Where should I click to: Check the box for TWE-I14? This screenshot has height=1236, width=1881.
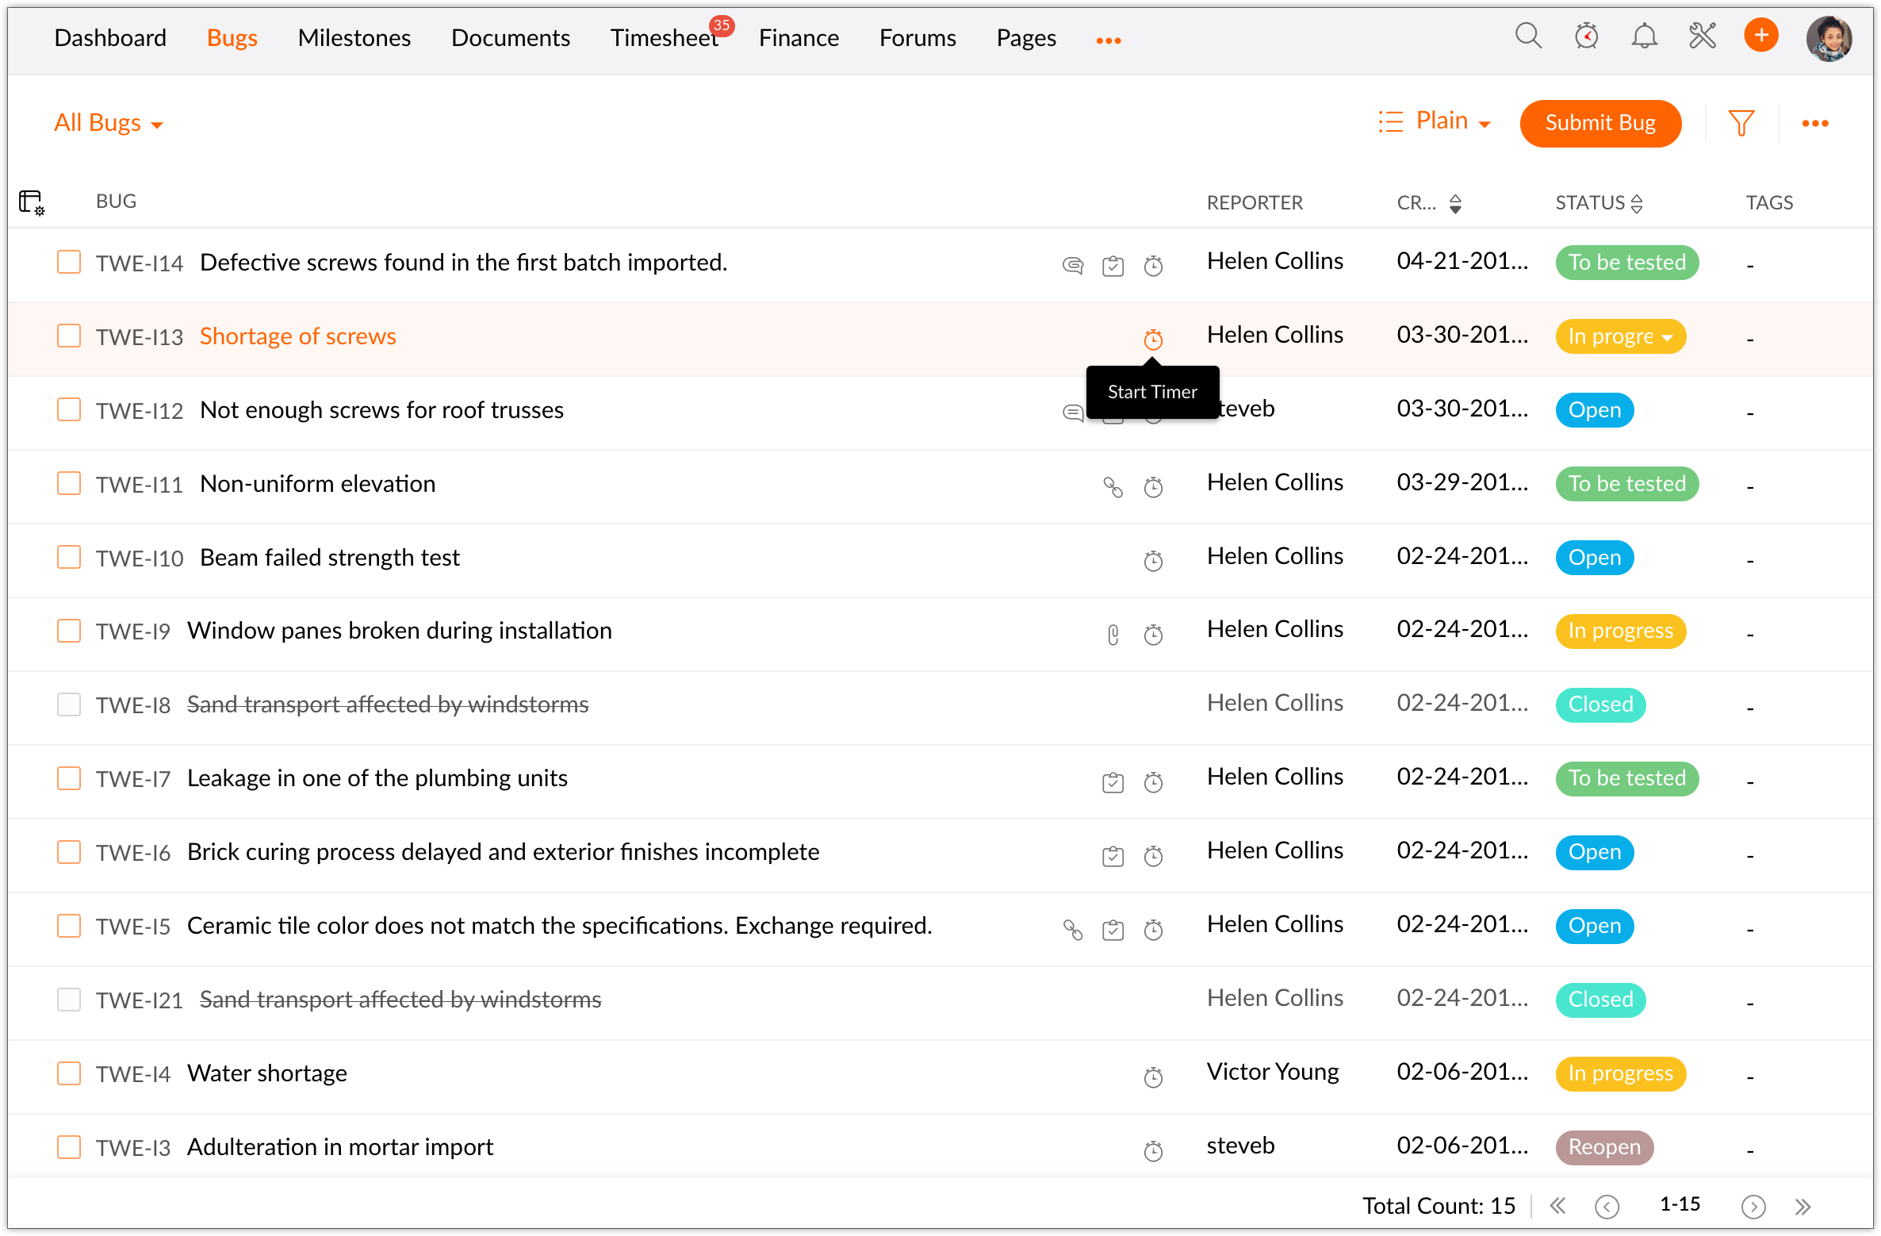(x=69, y=262)
